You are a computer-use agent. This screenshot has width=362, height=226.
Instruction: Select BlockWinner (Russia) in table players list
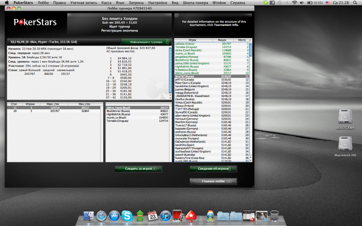click(x=138, y=111)
